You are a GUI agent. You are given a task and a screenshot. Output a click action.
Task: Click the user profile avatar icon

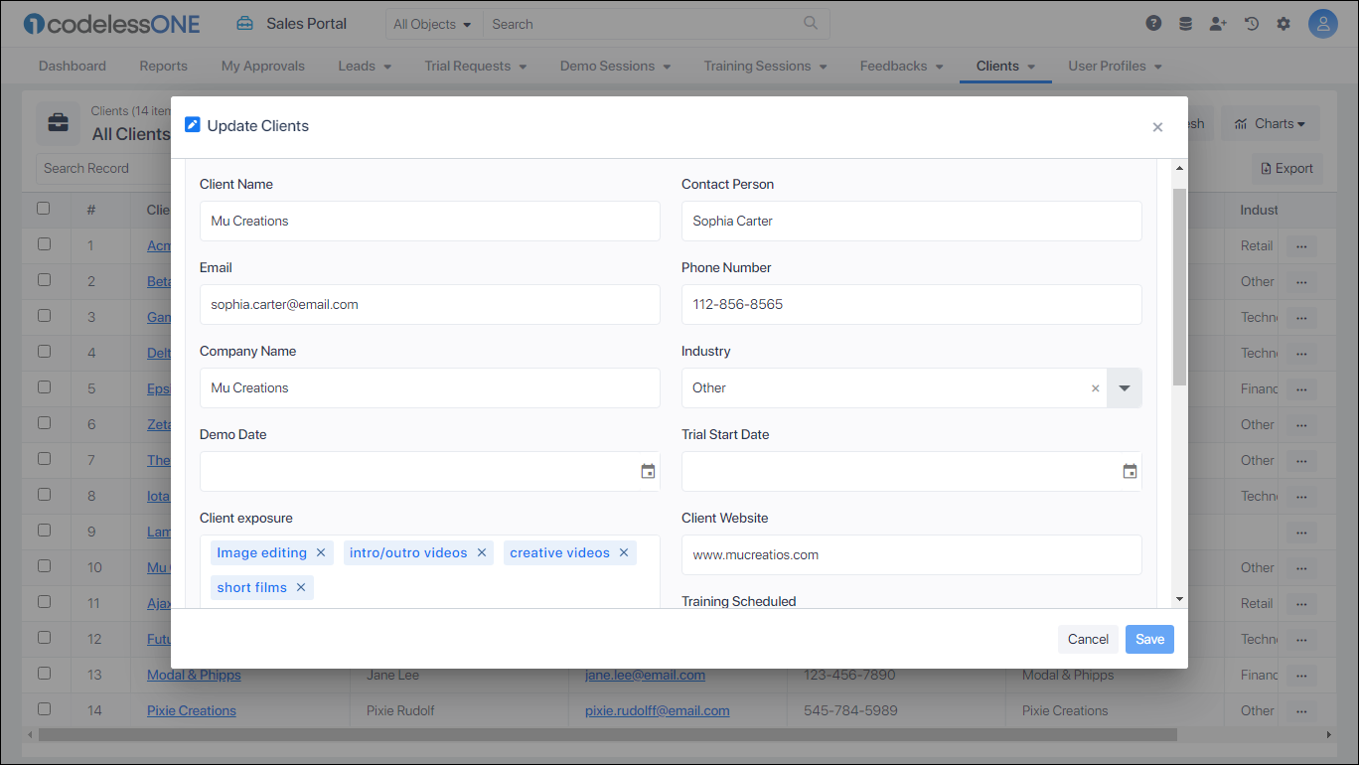coord(1322,23)
